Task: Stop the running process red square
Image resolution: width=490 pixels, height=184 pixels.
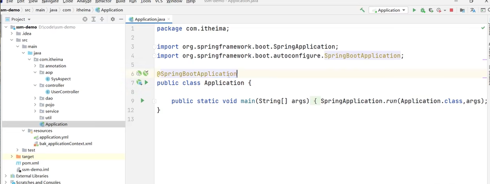Action: [x=451, y=10]
